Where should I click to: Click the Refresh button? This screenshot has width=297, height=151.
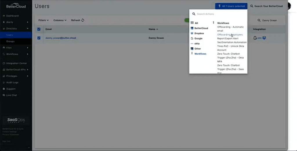click(78, 20)
